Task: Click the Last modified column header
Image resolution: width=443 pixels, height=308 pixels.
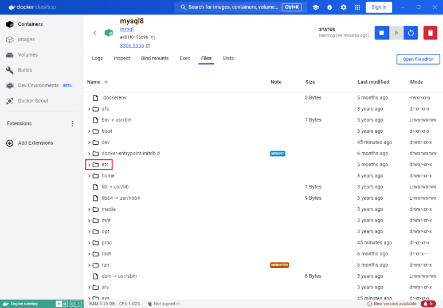Action: pos(373,82)
